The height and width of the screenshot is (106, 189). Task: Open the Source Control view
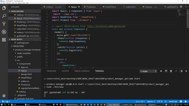point(4,24)
